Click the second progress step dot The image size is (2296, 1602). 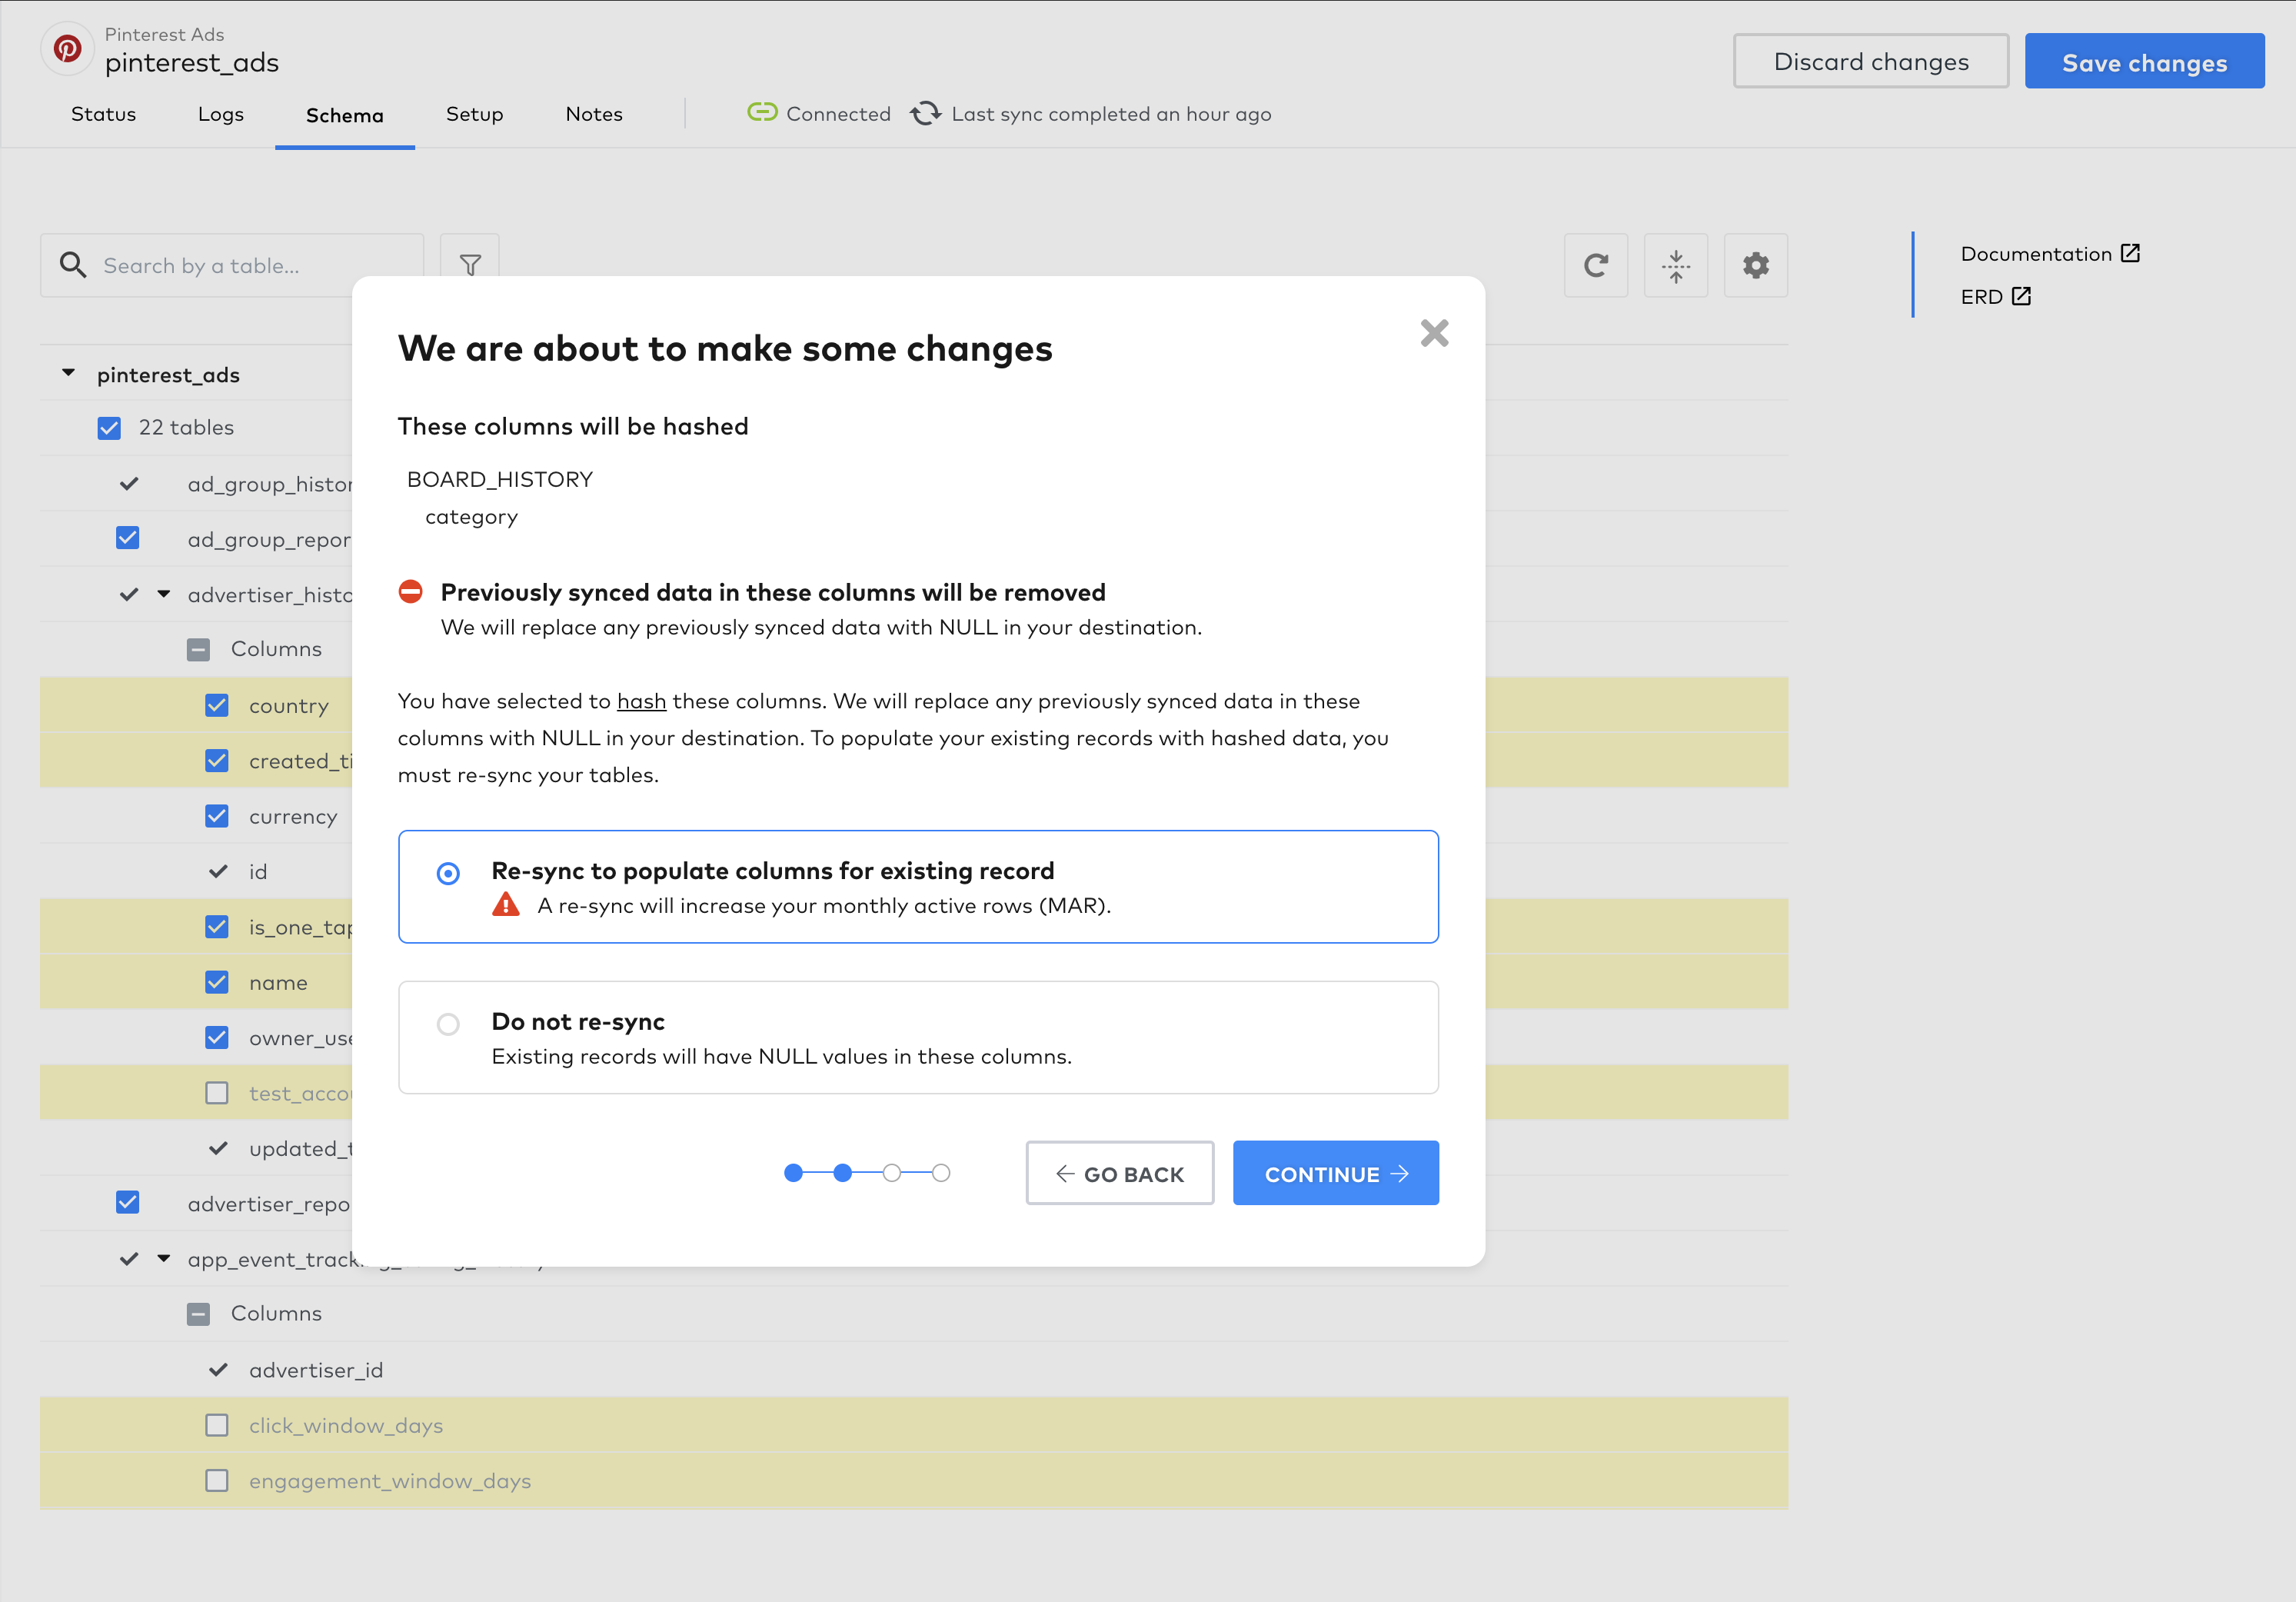(x=843, y=1173)
